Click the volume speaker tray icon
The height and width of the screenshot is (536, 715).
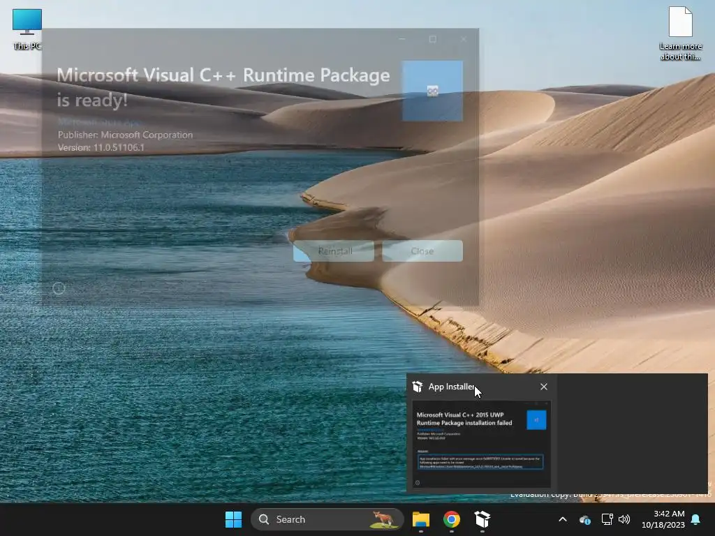pos(624,519)
